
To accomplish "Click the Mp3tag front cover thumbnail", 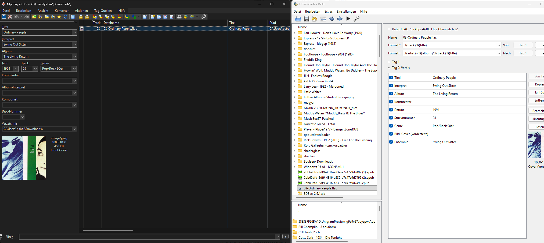I will (x=24, y=158).
